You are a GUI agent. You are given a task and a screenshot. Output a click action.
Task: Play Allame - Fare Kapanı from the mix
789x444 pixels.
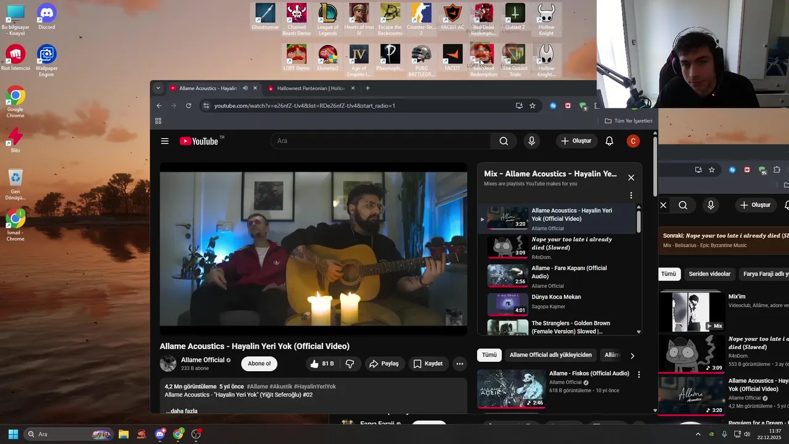(557, 276)
